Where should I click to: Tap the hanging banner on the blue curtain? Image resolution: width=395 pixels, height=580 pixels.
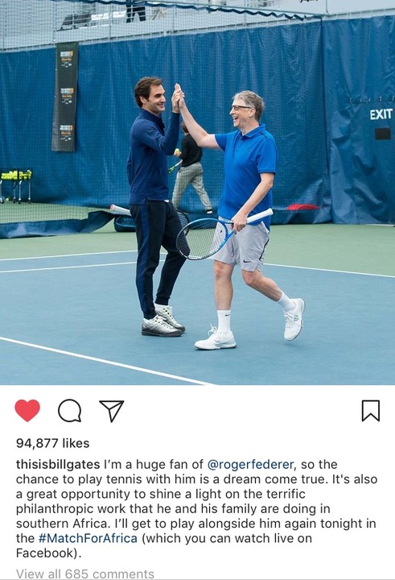(x=65, y=97)
